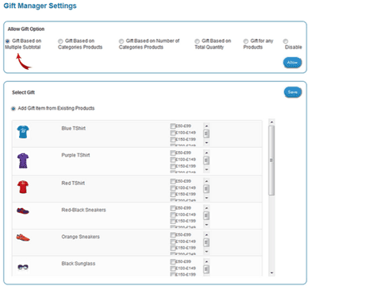Click down arrow in Red TShirt range list
373x286 pixels.
pyautogui.click(x=206, y=198)
